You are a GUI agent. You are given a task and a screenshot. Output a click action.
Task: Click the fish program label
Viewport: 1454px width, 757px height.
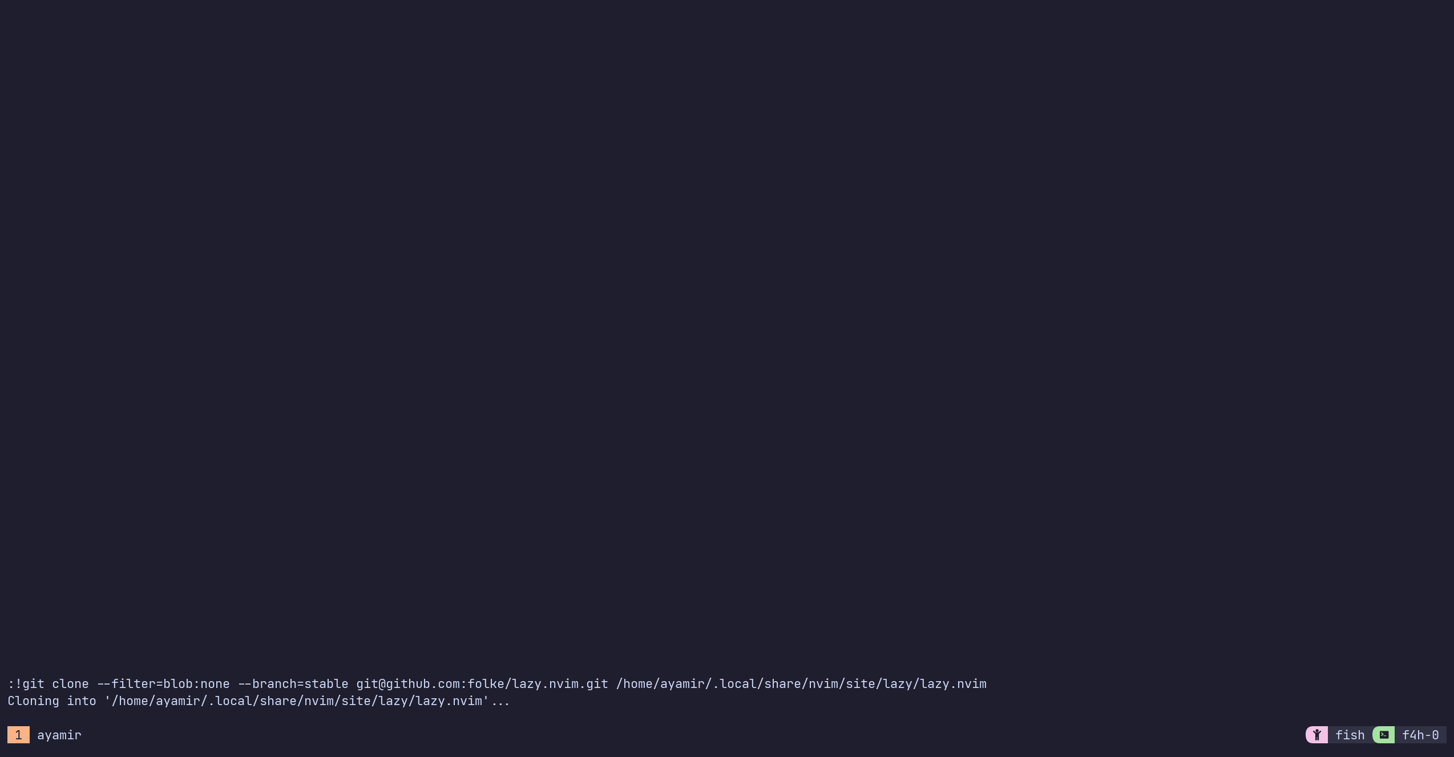pyautogui.click(x=1350, y=735)
